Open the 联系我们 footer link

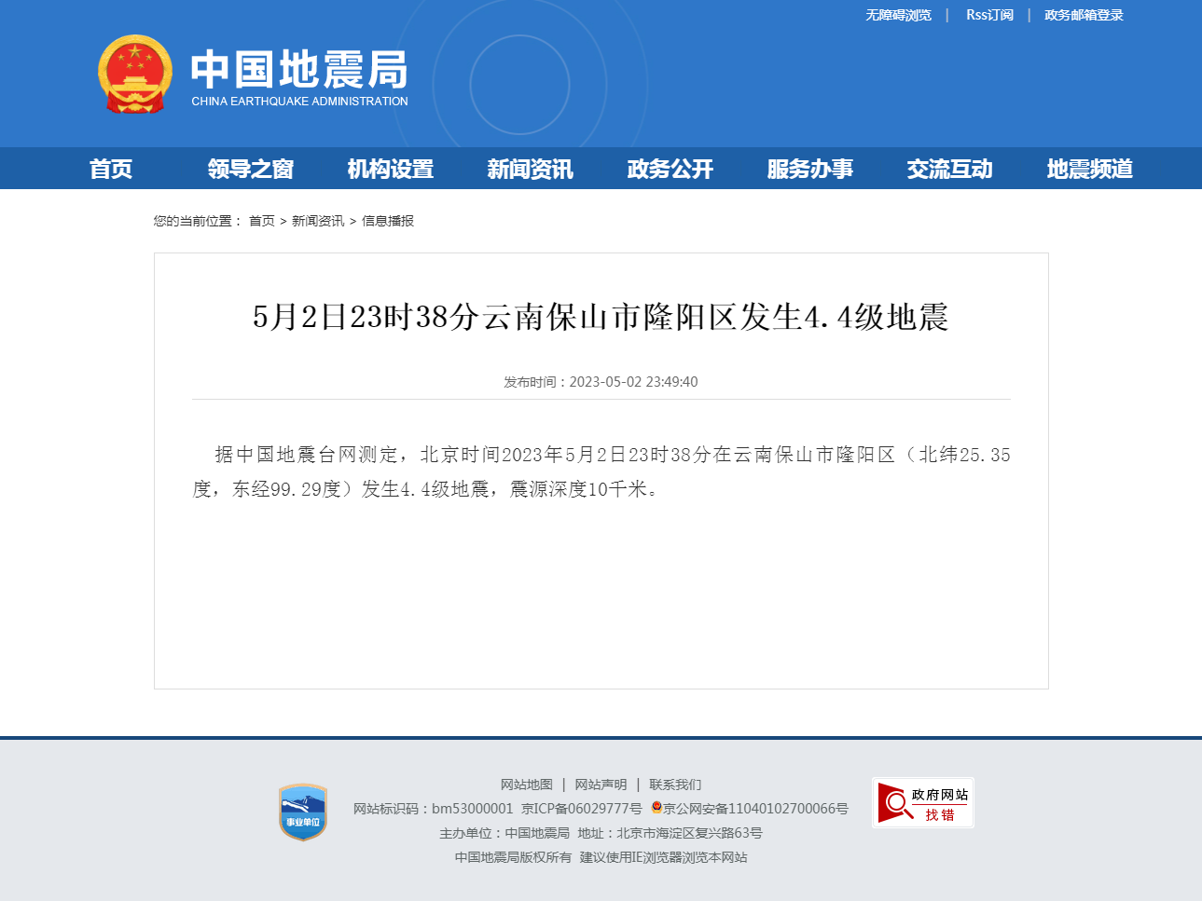[676, 785]
